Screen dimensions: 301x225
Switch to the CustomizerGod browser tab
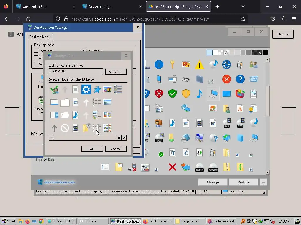click(x=46, y=6)
